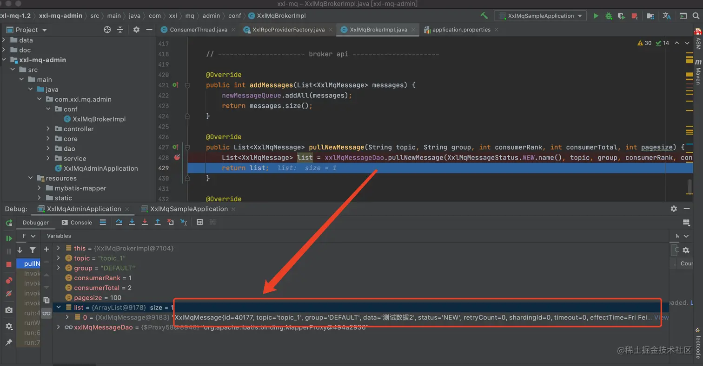Image resolution: width=703 pixels, height=366 pixels.
Task: Click Collapse All icon in Project panel
Action: point(120,30)
